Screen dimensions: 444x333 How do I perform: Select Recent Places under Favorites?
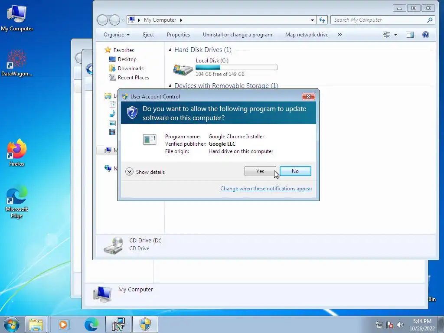(129, 77)
